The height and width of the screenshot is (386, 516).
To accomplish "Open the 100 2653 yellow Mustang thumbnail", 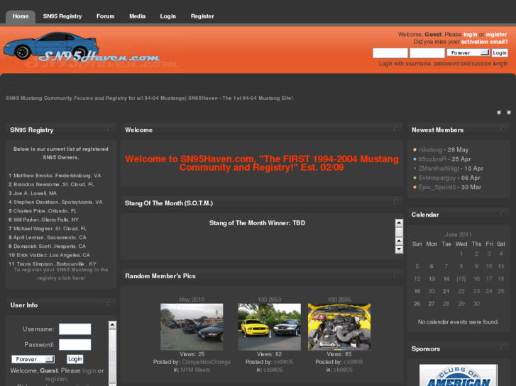I will pyautogui.click(x=269, y=327).
